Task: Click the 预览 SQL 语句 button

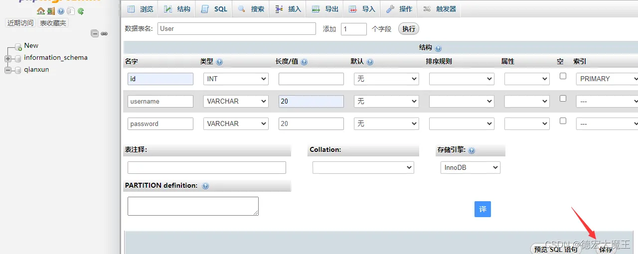Action: pyautogui.click(x=556, y=249)
